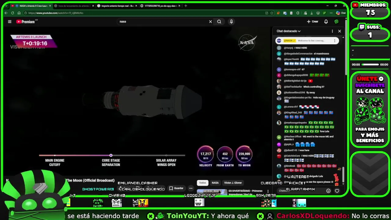Run search with the magnifier button
The width and height of the screenshot is (391, 220).
(x=219, y=22)
